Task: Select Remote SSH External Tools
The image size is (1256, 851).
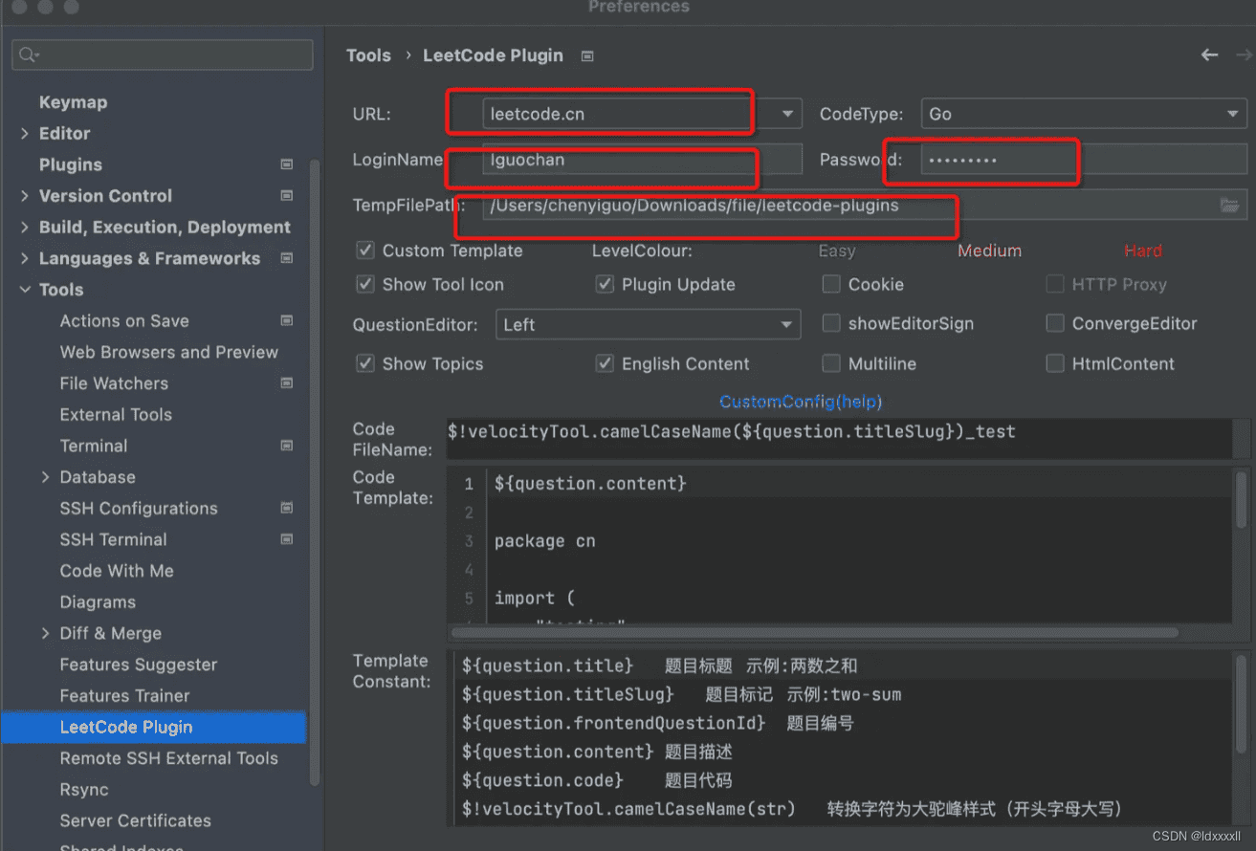Action: [168, 758]
